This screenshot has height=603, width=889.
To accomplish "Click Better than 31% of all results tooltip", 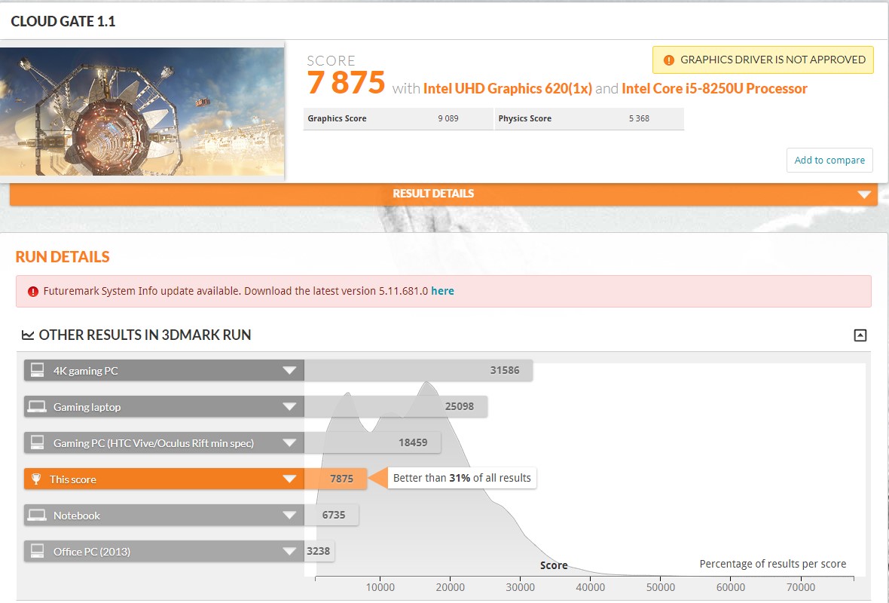I will coord(462,478).
